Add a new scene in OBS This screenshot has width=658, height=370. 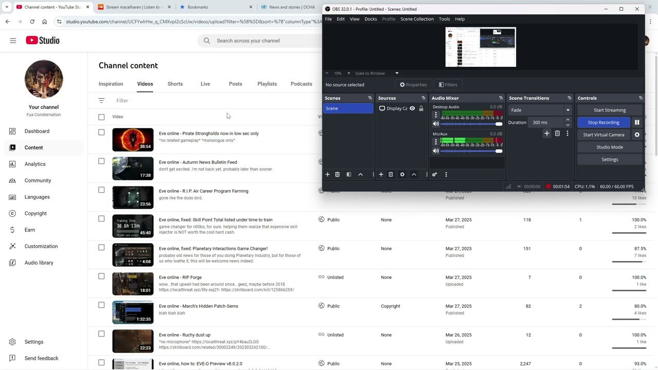point(327,175)
